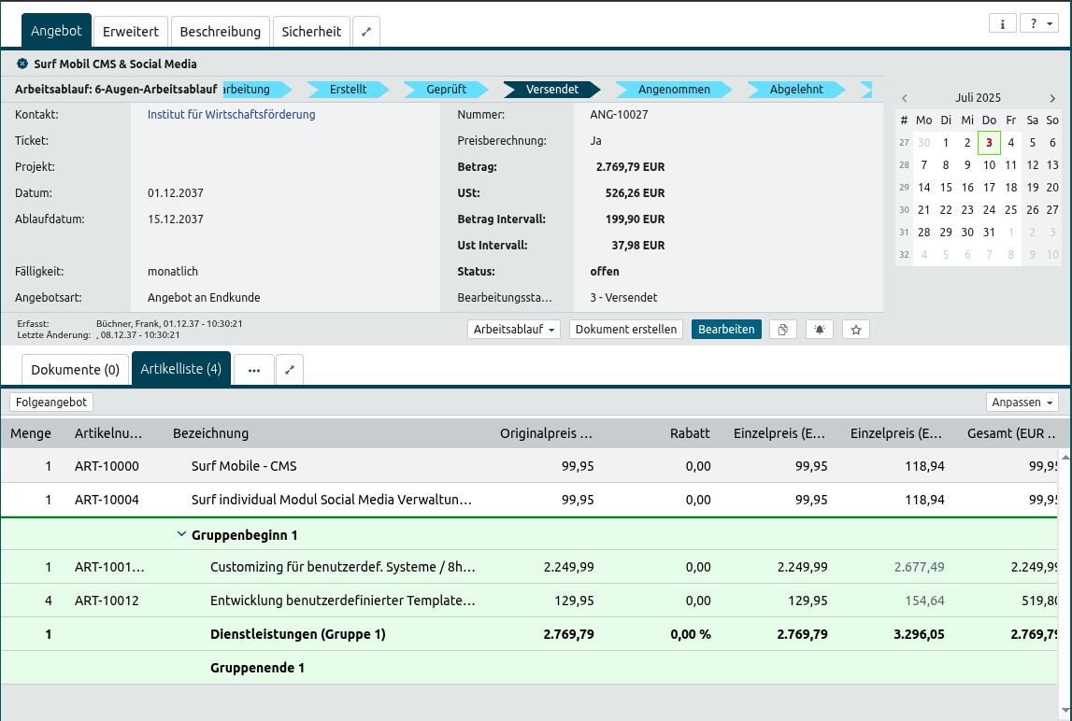1072x721 pixels.
Task: Expand the Artikelliste panel with arrows icon
Action: (x=290, y=370)
